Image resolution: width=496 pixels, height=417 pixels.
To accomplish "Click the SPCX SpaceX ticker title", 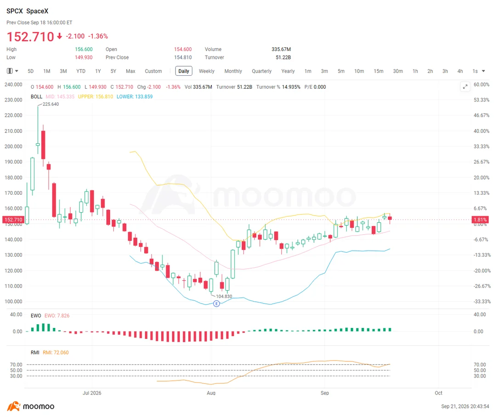I will [28, 11].
